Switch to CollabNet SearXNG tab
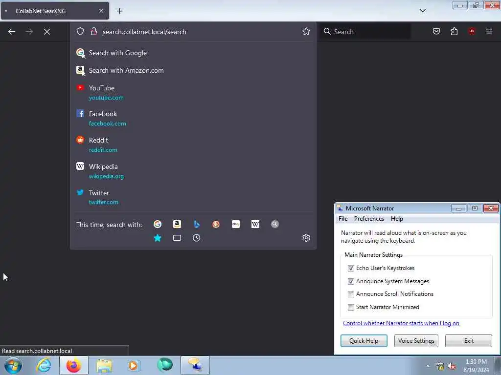 click(55, 11)
